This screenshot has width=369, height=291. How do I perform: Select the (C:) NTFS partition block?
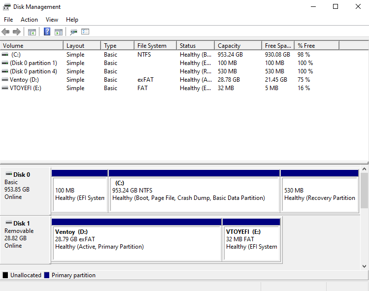click(x=194, y=194)
